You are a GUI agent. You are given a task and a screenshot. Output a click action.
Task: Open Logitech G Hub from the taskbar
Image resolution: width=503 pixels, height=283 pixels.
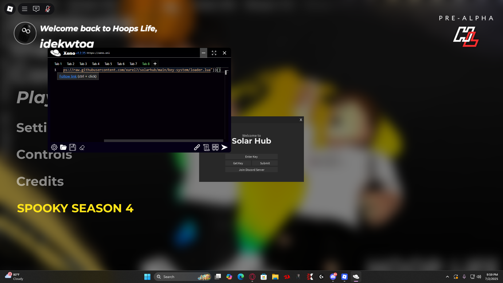[321, 277]
